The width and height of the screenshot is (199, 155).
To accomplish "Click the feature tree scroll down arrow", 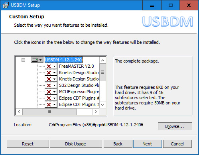I will pos(102,105).
